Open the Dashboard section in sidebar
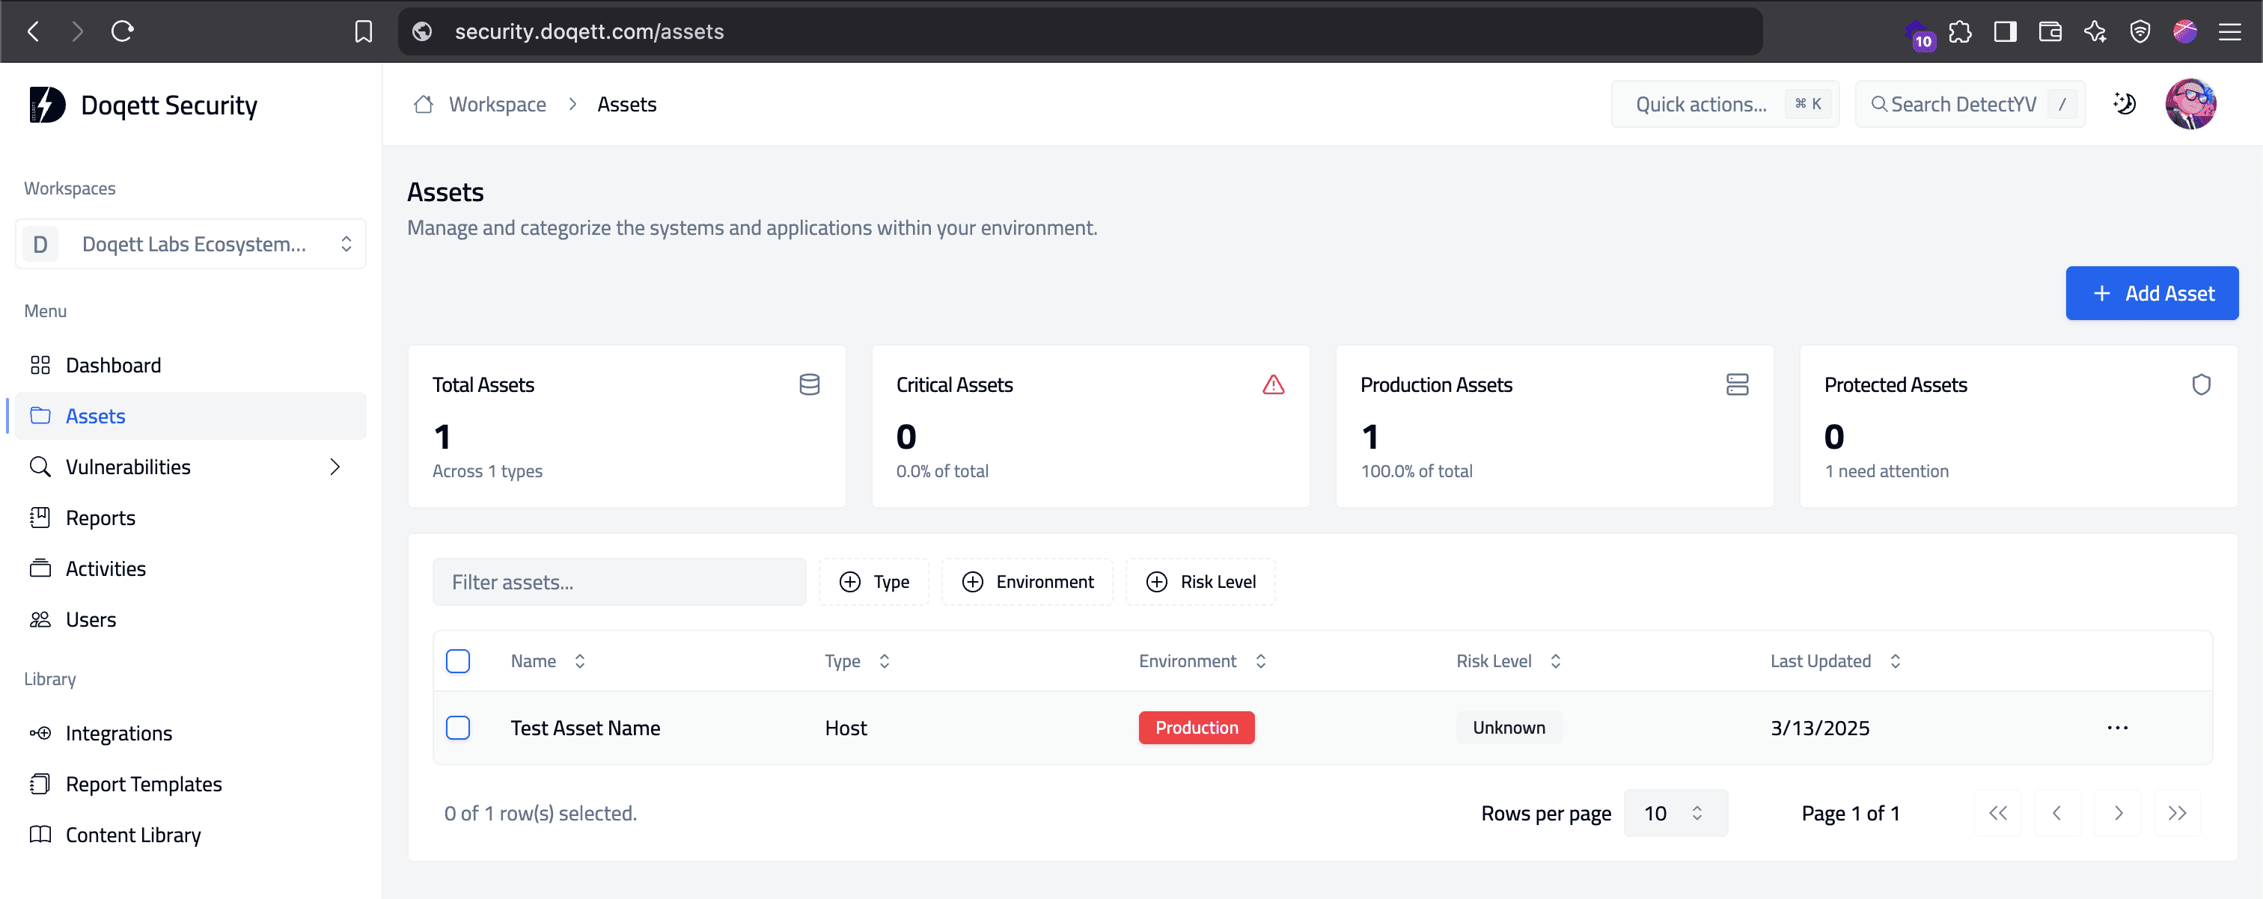This screenshot has width=2263, height=899. point(113,364)
